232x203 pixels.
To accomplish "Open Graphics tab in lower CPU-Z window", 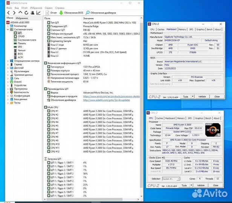I will [x=199, y=118].
